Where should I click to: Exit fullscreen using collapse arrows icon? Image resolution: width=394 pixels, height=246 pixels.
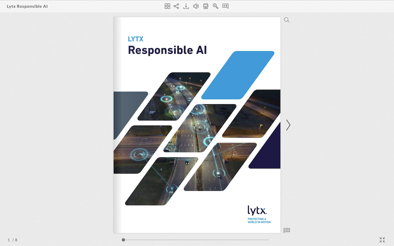coord(382,240)
